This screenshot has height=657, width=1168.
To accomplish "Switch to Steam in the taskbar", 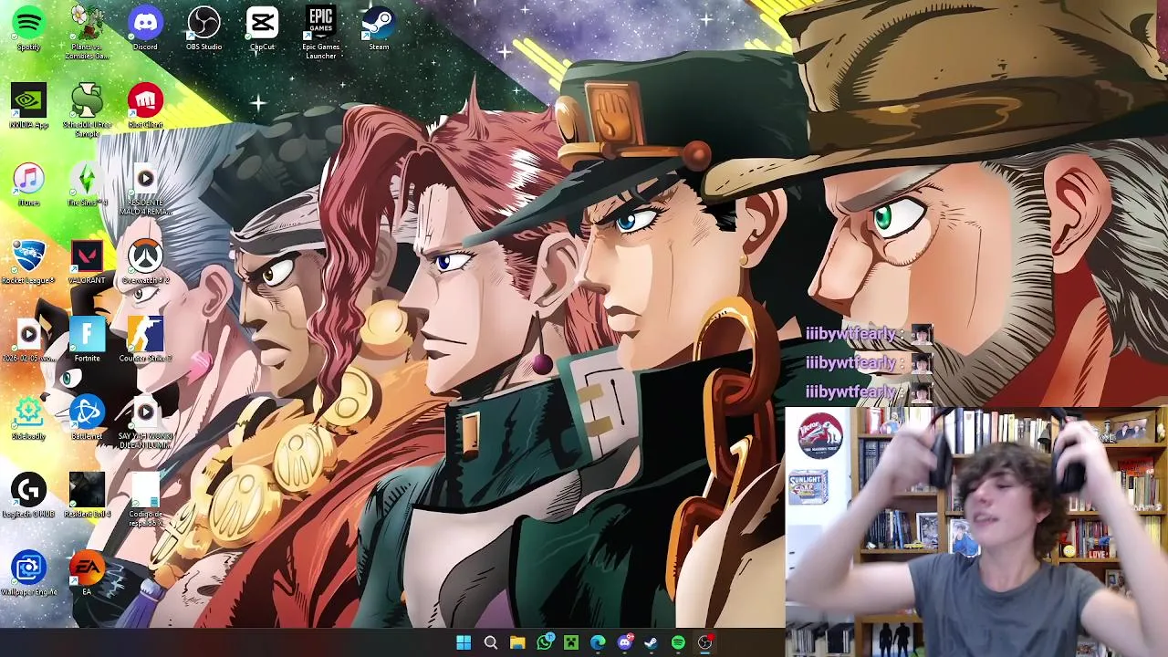I will pyautogui.click(x=652, y=643).
